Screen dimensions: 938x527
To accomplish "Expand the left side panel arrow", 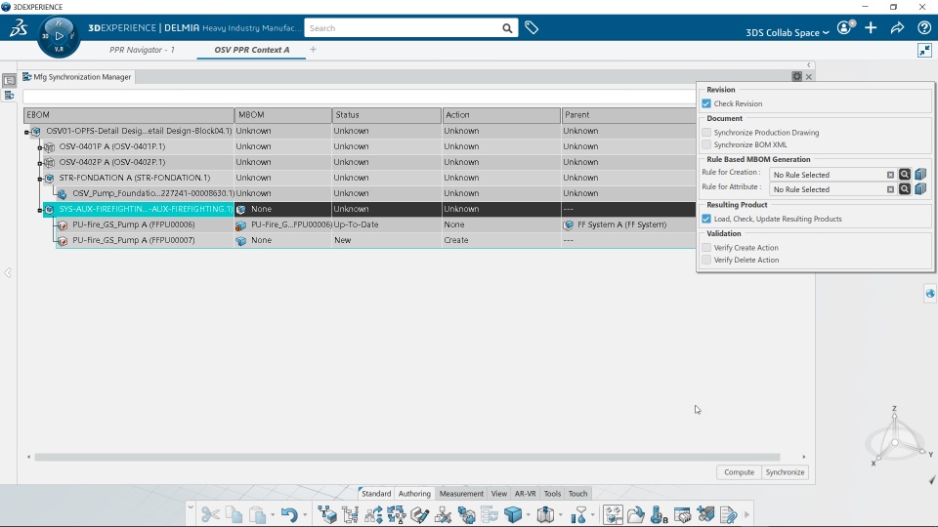I will (x=8, y=272).
